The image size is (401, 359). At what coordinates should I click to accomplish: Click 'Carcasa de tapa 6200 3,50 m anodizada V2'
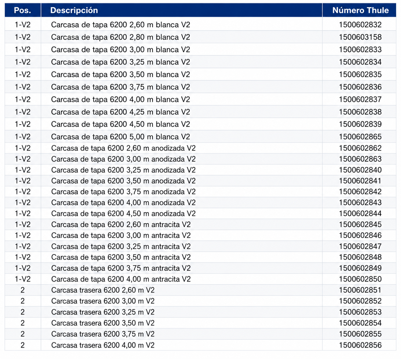coord(123,181)
